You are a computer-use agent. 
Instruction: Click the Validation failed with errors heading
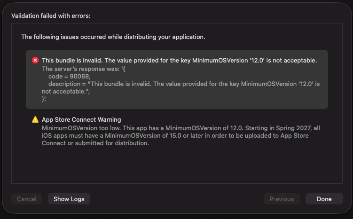[x=51, y=16]
